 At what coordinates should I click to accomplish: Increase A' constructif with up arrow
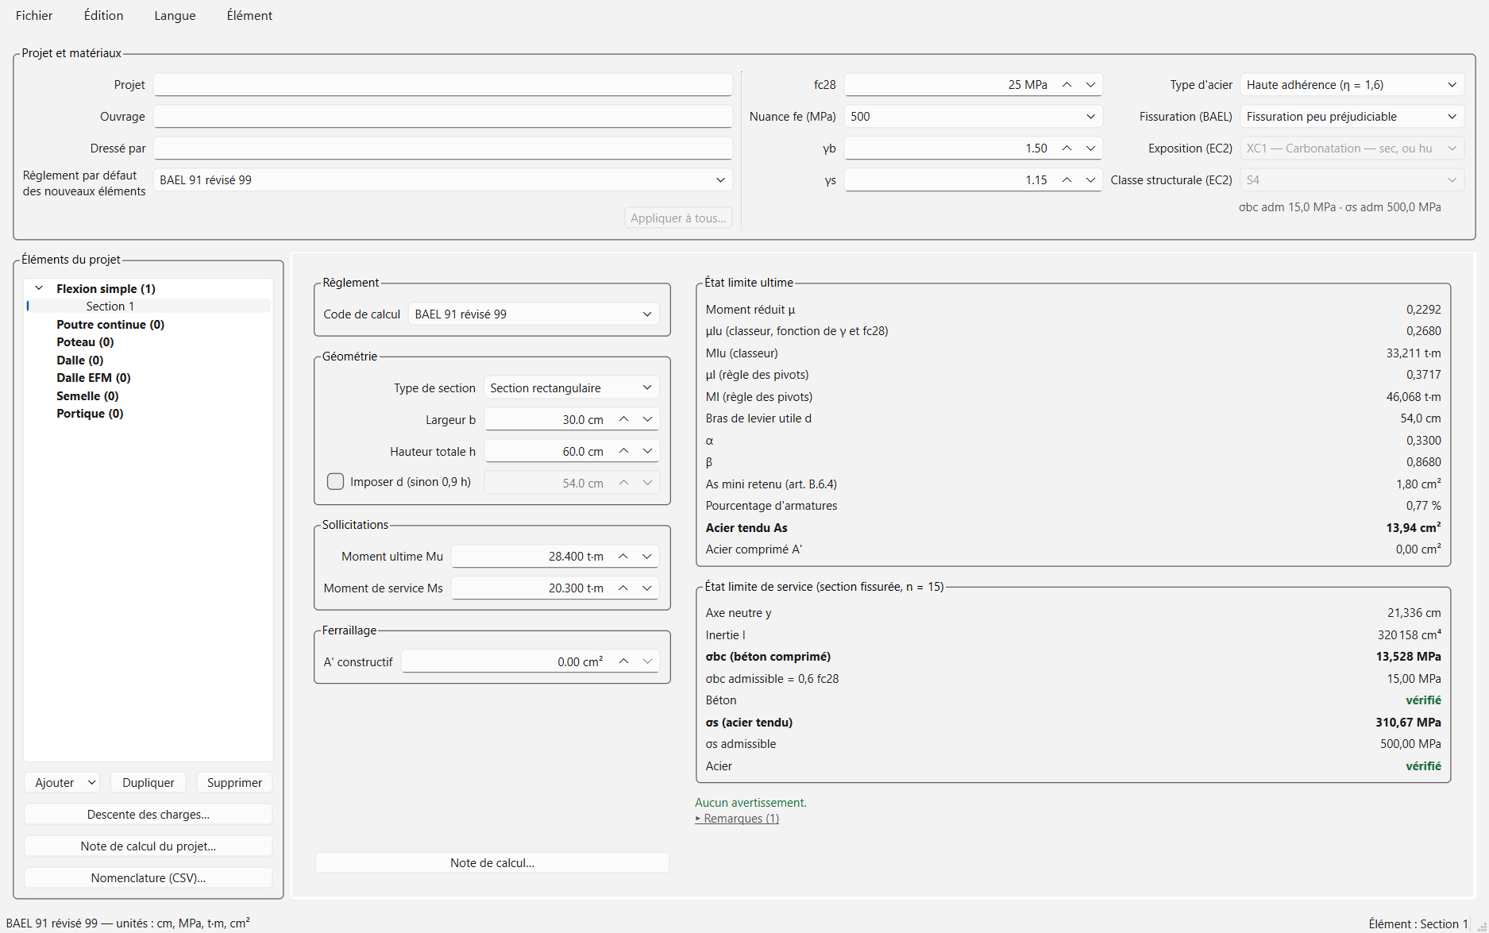[x=624, y=661]
